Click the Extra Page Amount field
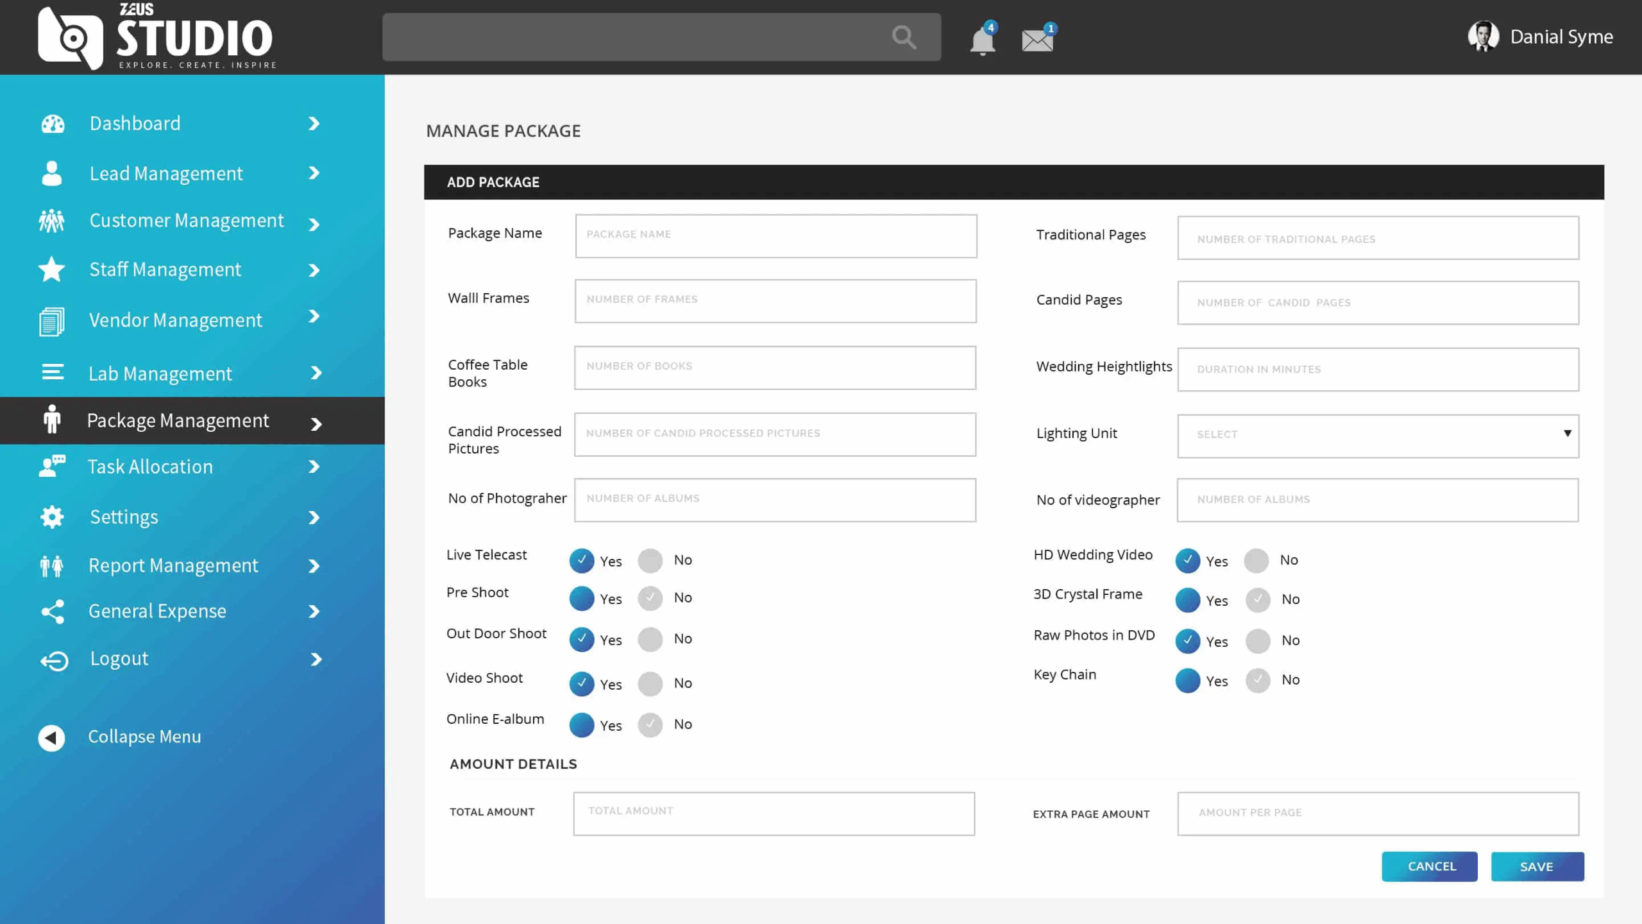1642x924 pixels. click(x=1378, y=814)
